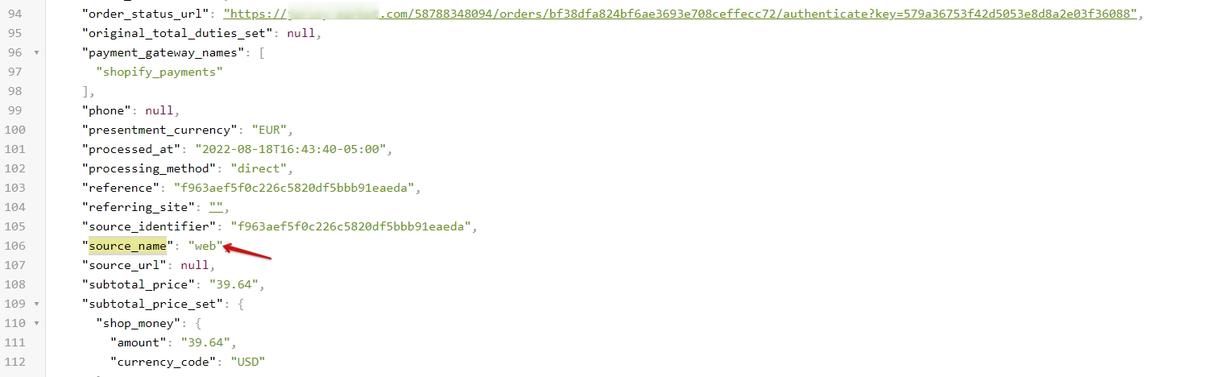
Task: Collapse the shop_money object fold arrow
Action: point(36,323)
